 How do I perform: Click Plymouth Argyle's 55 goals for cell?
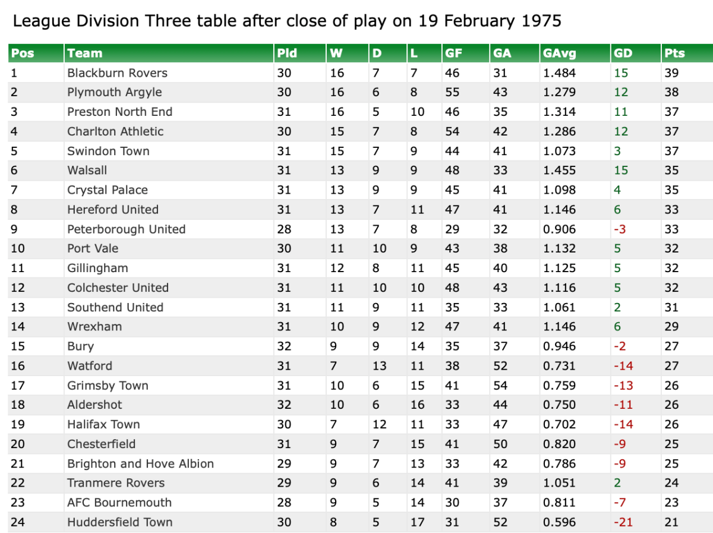452,93
